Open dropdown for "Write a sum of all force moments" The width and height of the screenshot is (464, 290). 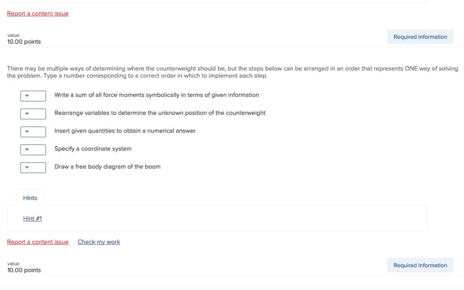click(x=33, y=96)
